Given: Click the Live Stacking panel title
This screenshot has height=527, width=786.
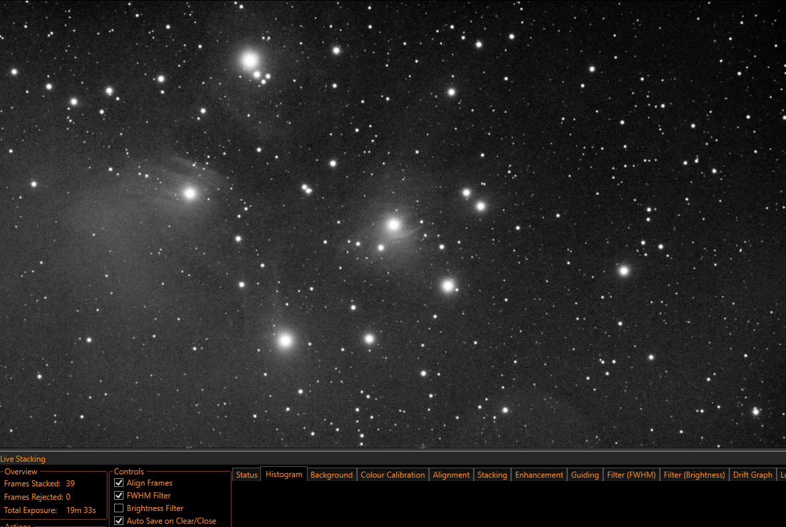Looking at the screenshot, I should pos(23,459).
